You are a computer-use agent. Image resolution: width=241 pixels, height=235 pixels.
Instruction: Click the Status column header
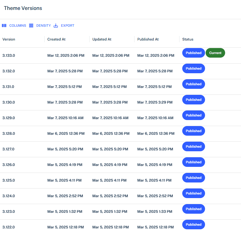(x=188, y=39)
